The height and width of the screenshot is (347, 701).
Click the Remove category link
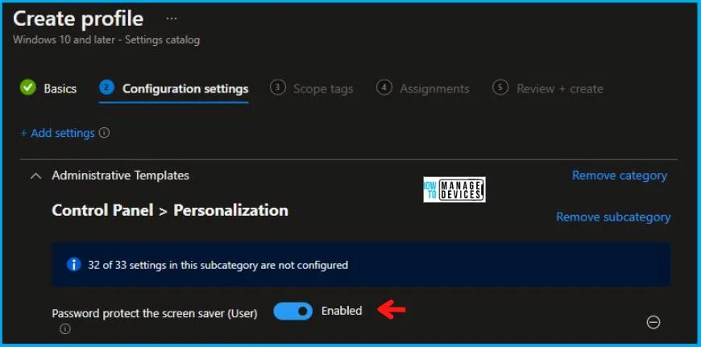pyautogui.click(x=619, y=176)
